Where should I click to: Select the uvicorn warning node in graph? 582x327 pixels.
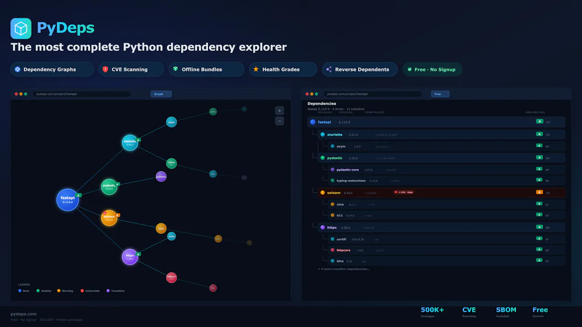pos(109,218)
